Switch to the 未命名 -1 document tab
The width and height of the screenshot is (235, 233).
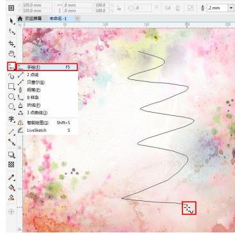click(58, 19)
